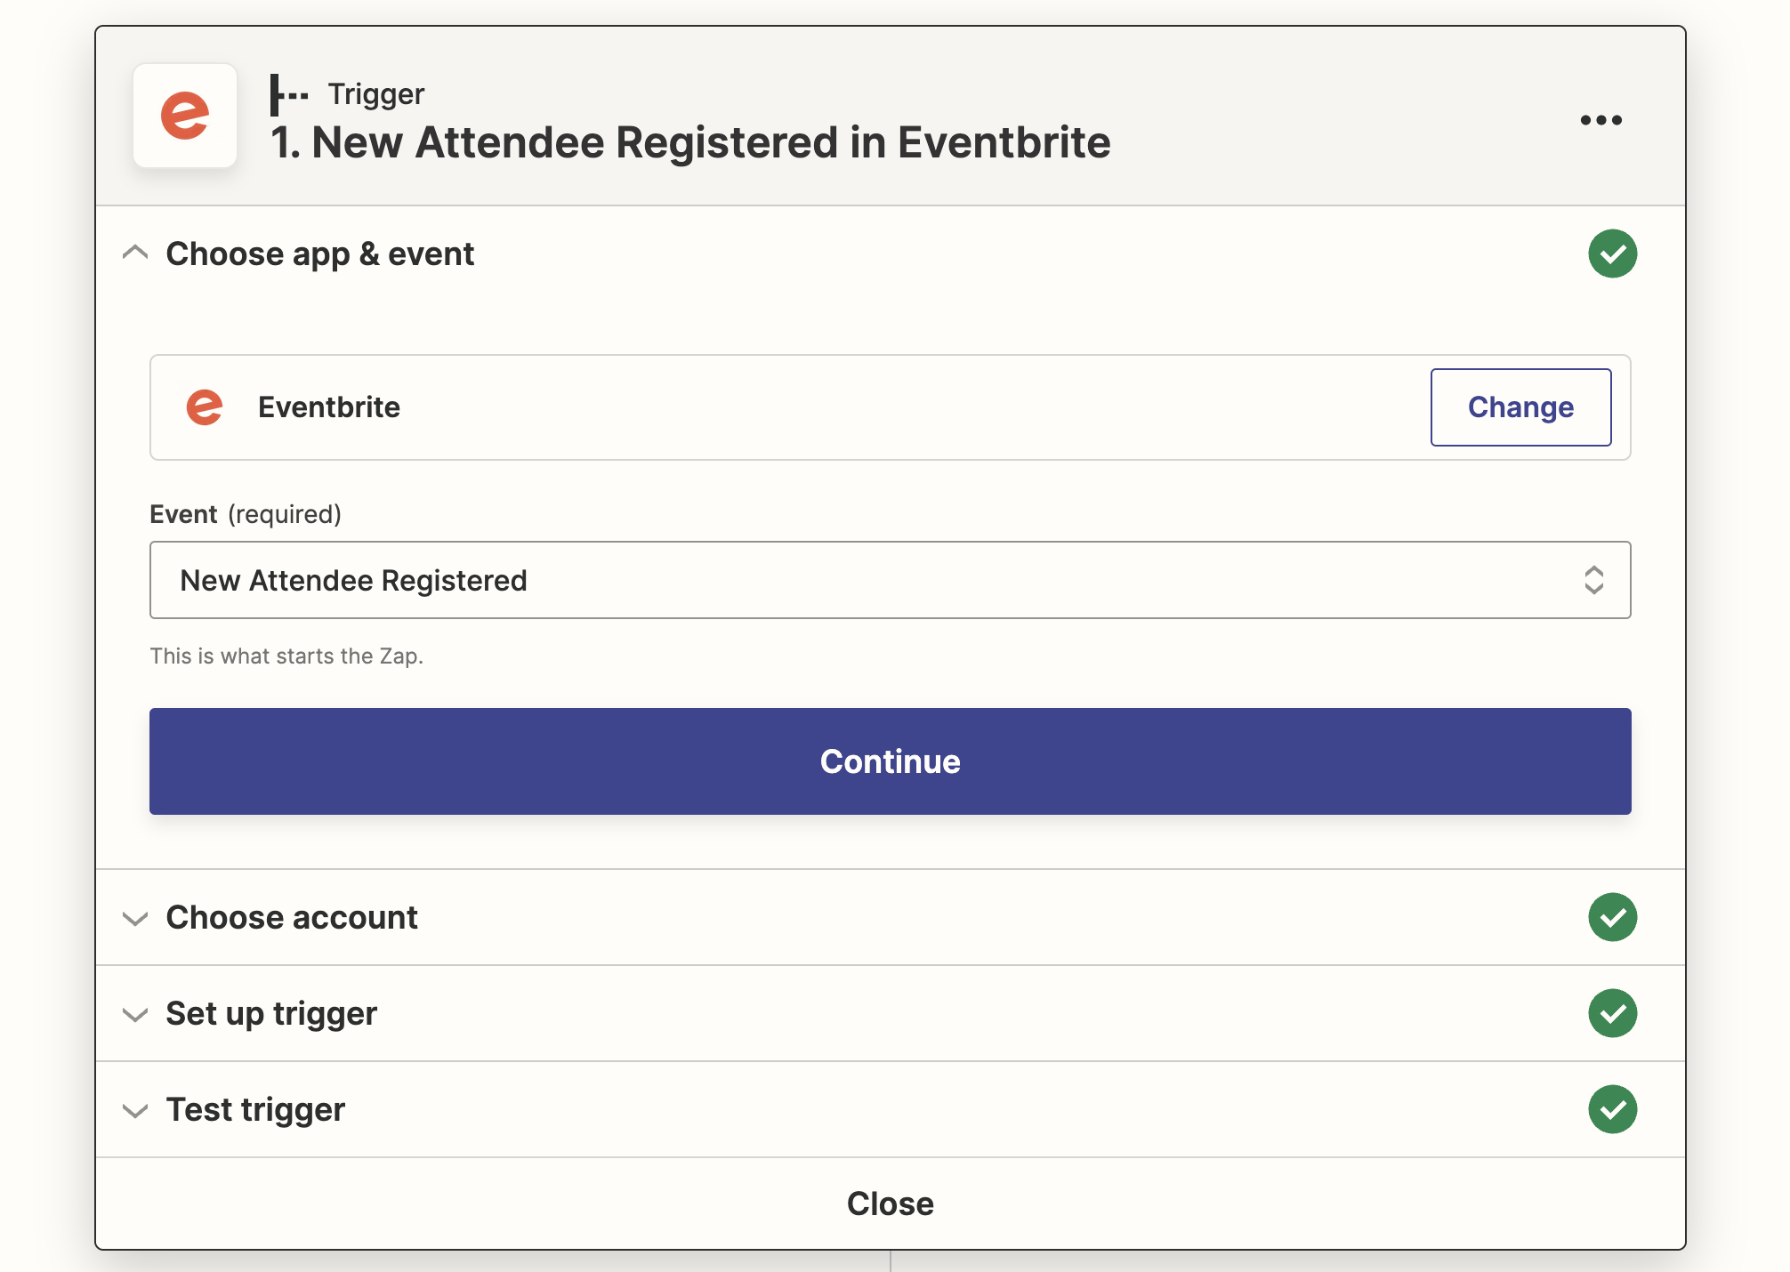The height and width of the screenshot is (1272, 1790).
Task: Expand the Test trigger section
Action: coord(135,1110)
